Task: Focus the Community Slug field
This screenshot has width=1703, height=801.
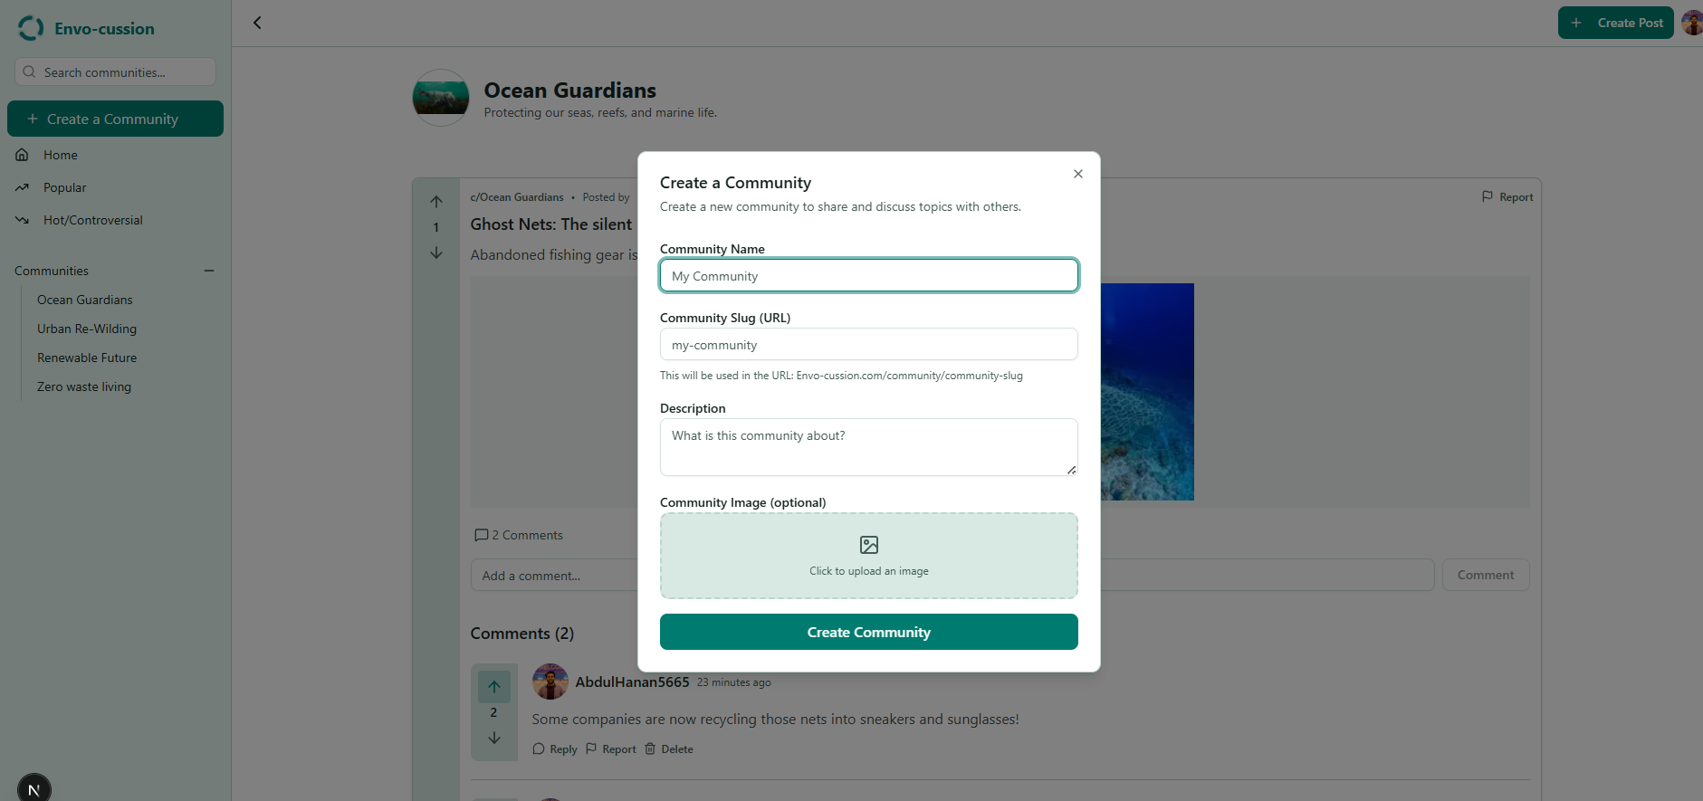Action: click(869, 344)
